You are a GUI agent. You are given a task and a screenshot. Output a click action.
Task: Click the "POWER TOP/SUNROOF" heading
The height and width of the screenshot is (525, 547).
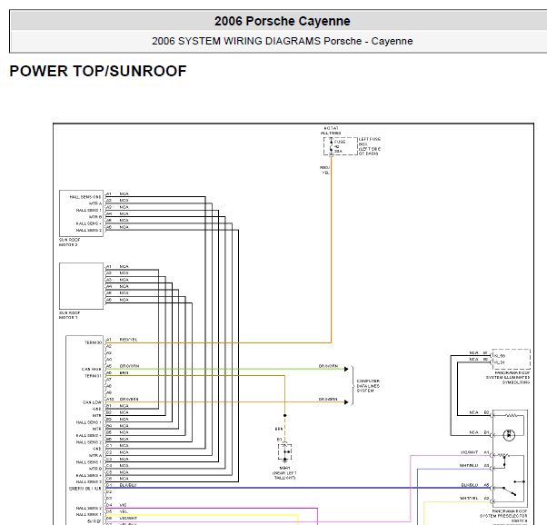tap(98, 71)
